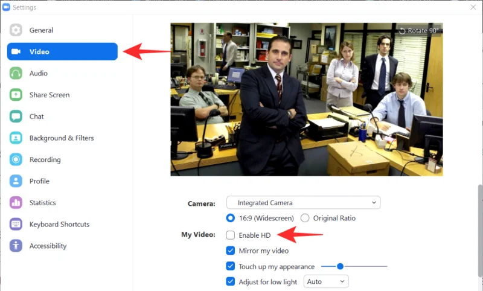Open Keyboard Shortcuts settings
483x291 pixels.
pyautogui.click(x=62, y=224)
